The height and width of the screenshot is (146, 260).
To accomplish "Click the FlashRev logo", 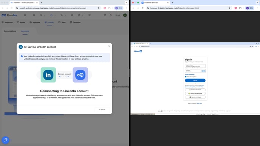I will tap(9, 15).
